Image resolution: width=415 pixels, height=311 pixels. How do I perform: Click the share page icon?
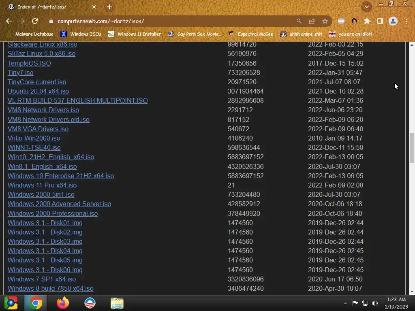click(312, 21)
